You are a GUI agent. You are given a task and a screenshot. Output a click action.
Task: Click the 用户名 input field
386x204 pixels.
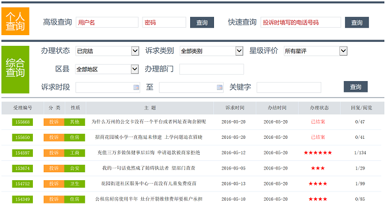[107, 22]
